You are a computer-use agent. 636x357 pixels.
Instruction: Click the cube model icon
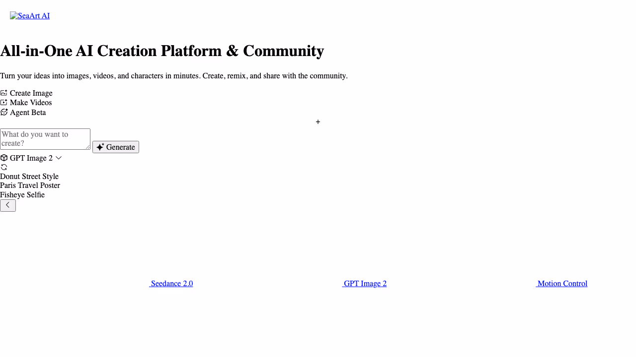pyautogui.click(x=4, y=158)
